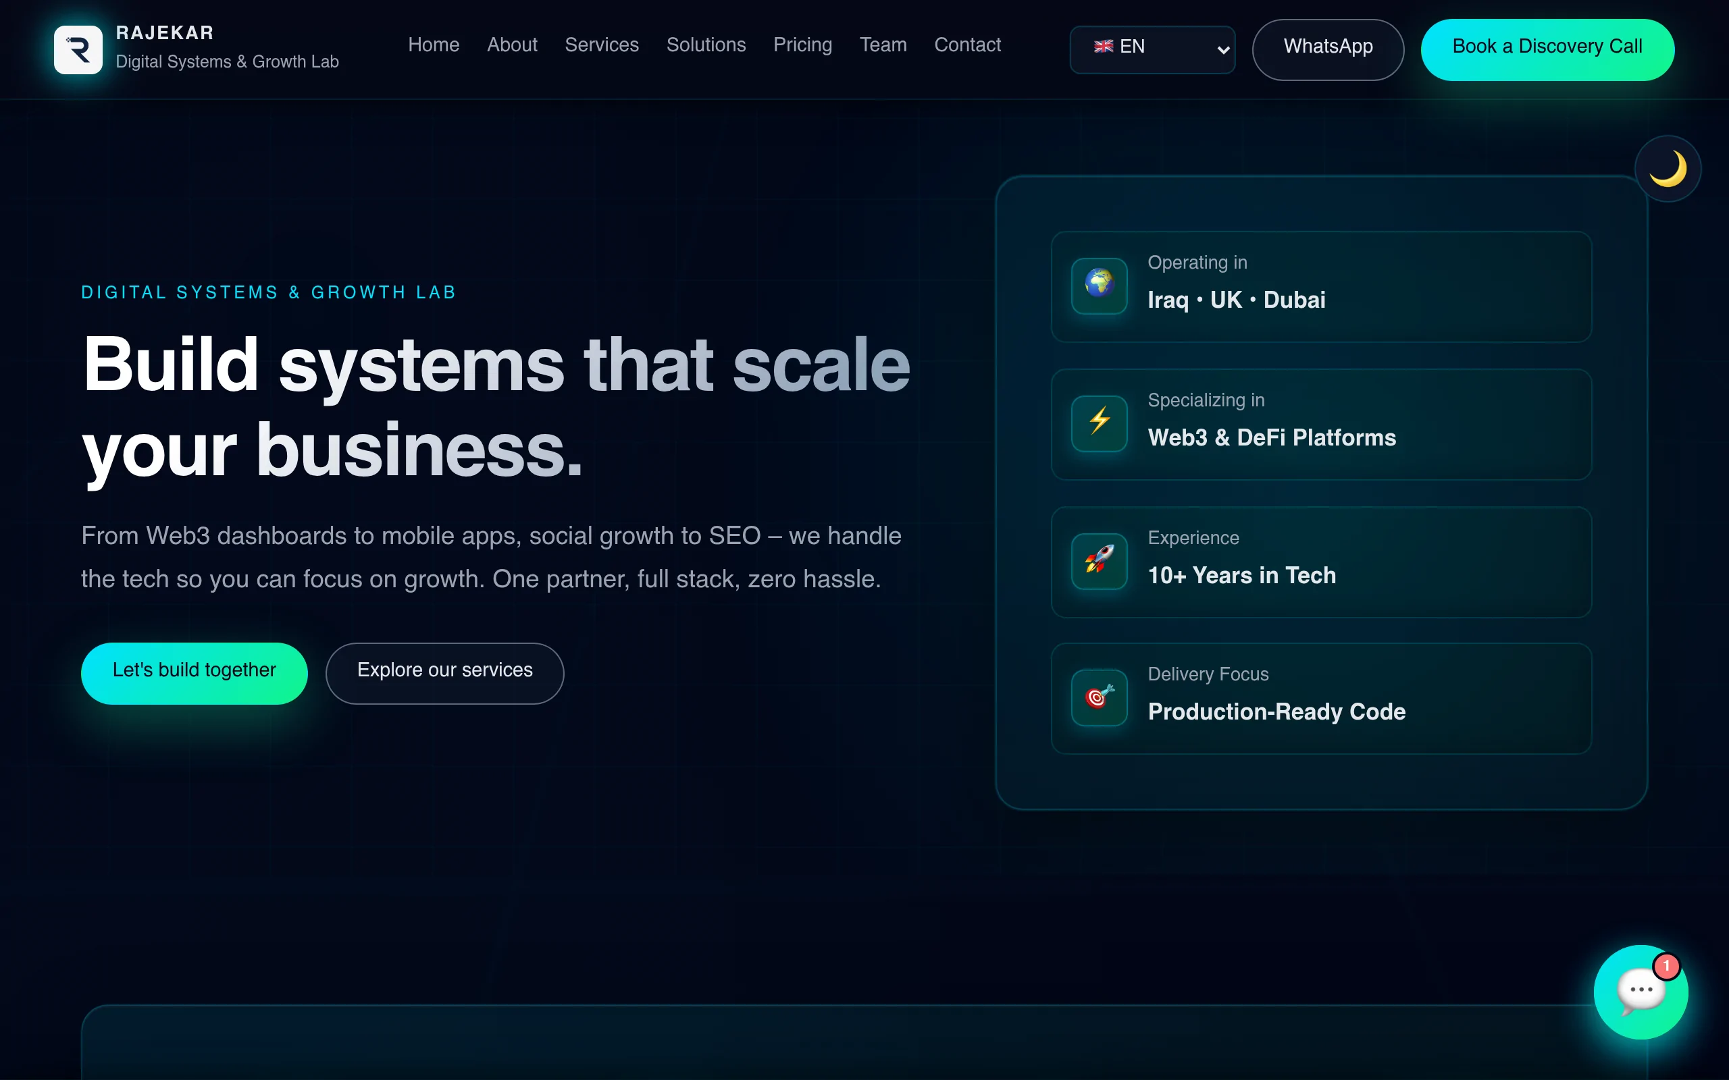Click the Rajekar R logo icon
1729x1080 pixels.
78,49
